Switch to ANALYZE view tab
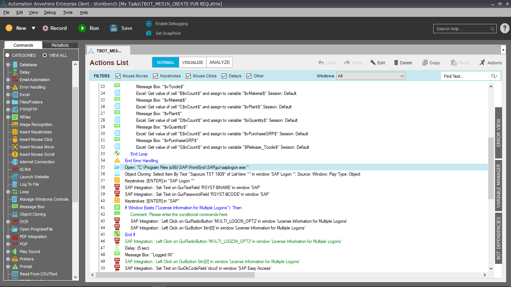511x287 pixels. click(x=220, y=62)
